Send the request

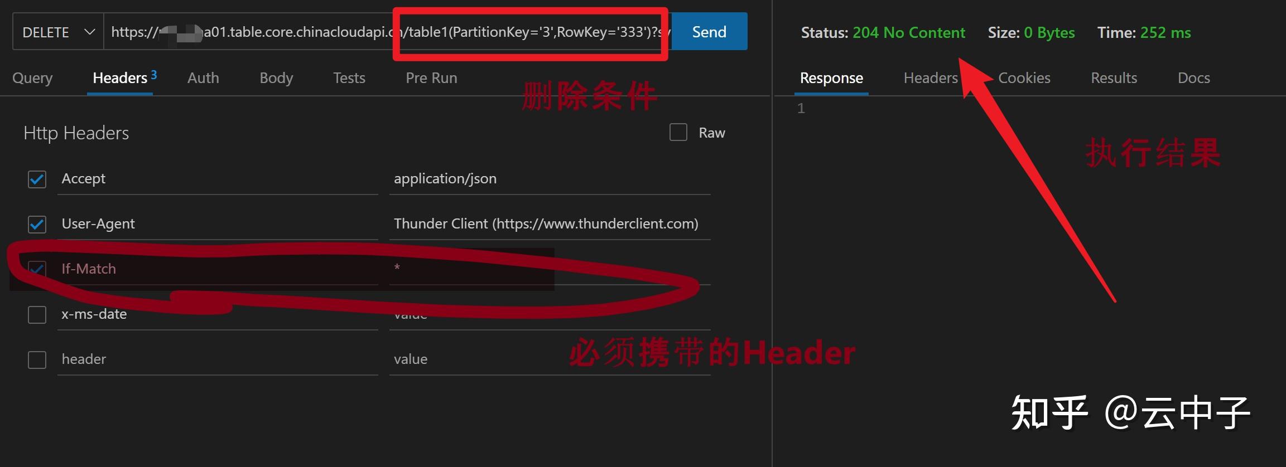[x=709, y=32]
